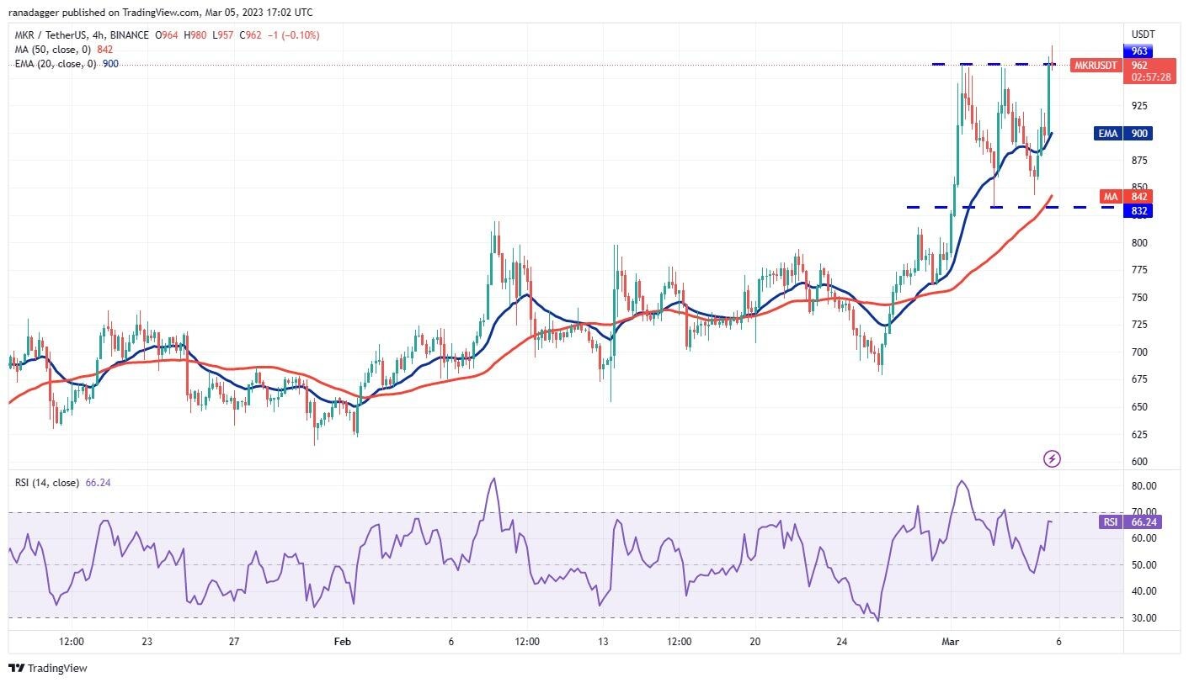Open the USDT currency selector on price axis
This screenshot has width=1189, height=683.
[x=1143, y=34]
